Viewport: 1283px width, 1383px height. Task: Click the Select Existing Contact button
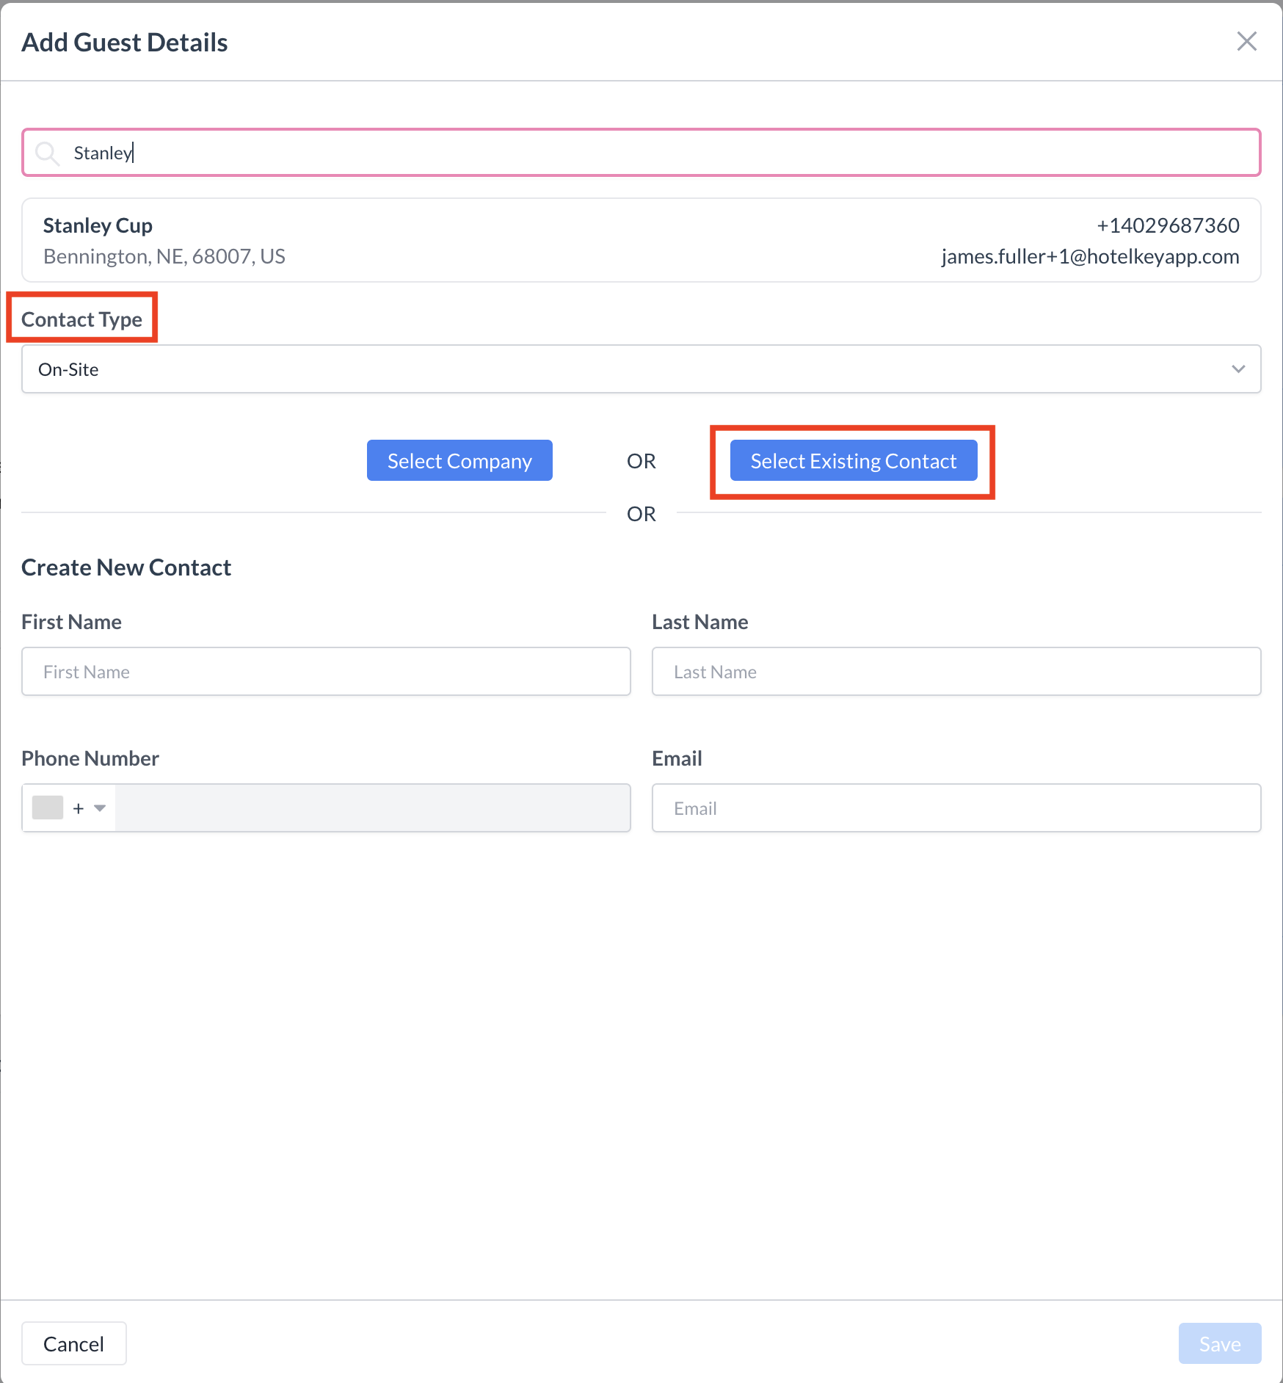tap(853, 461)
